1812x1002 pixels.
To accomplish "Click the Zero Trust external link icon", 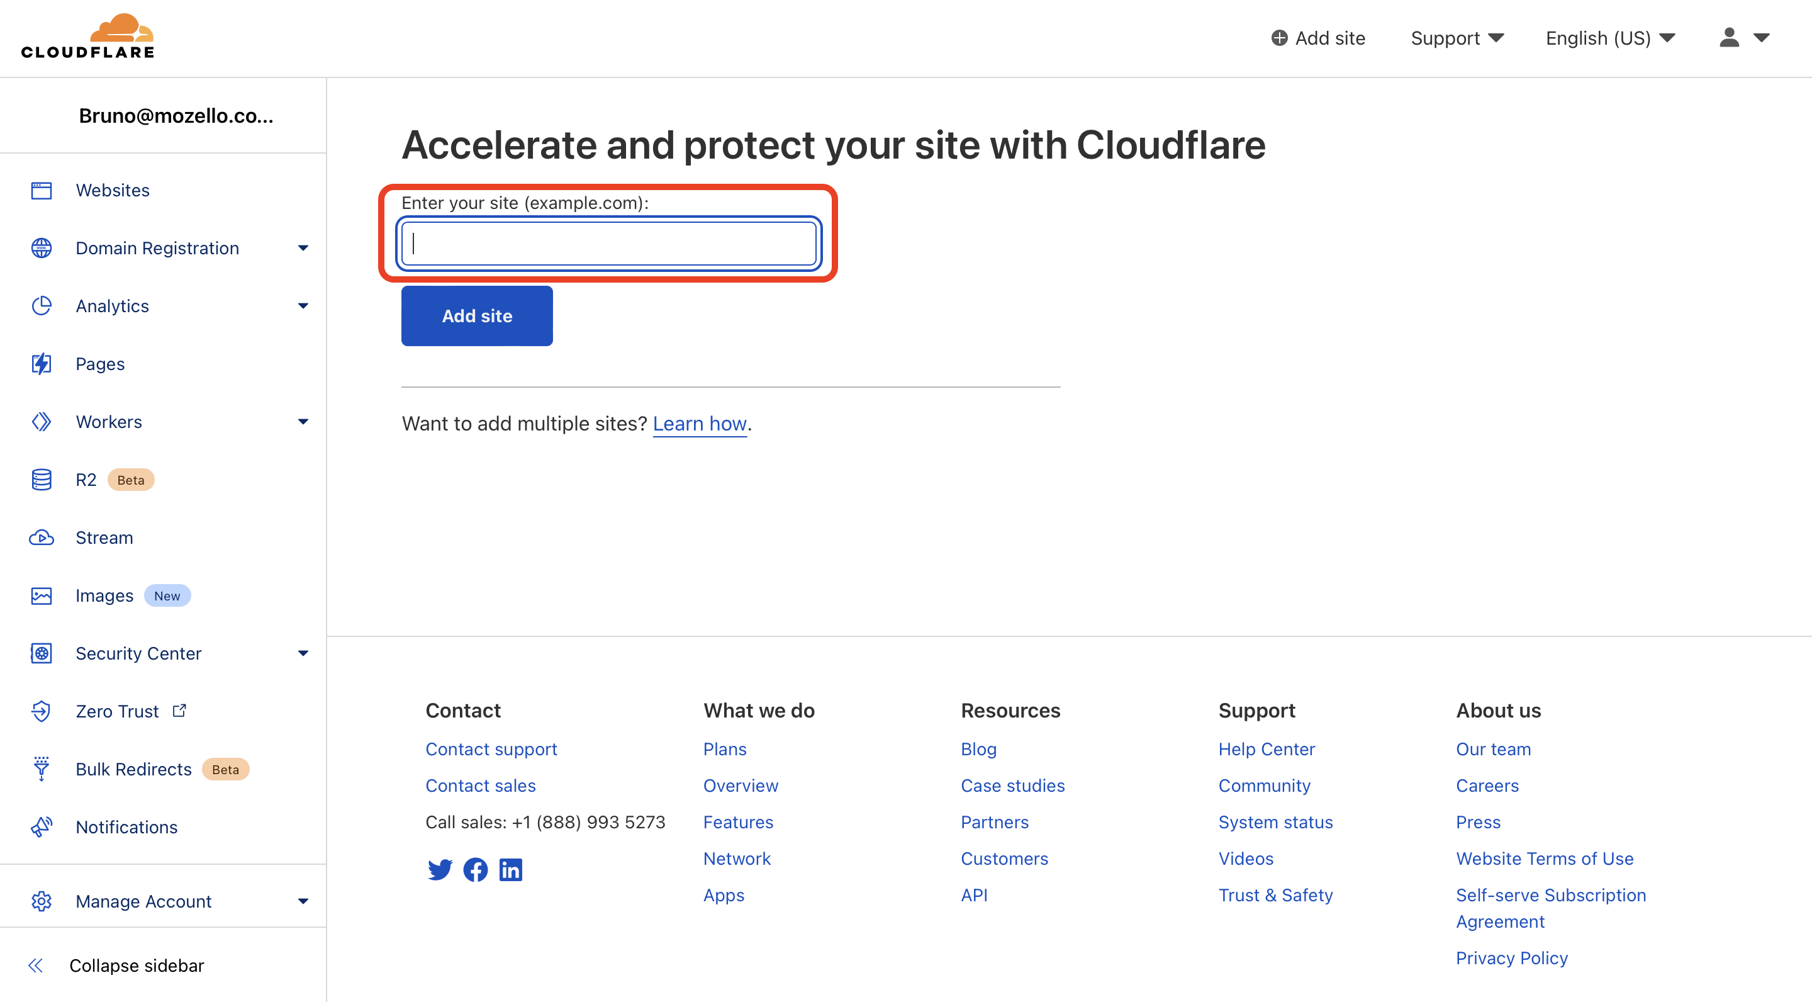I will pos(179,711).
